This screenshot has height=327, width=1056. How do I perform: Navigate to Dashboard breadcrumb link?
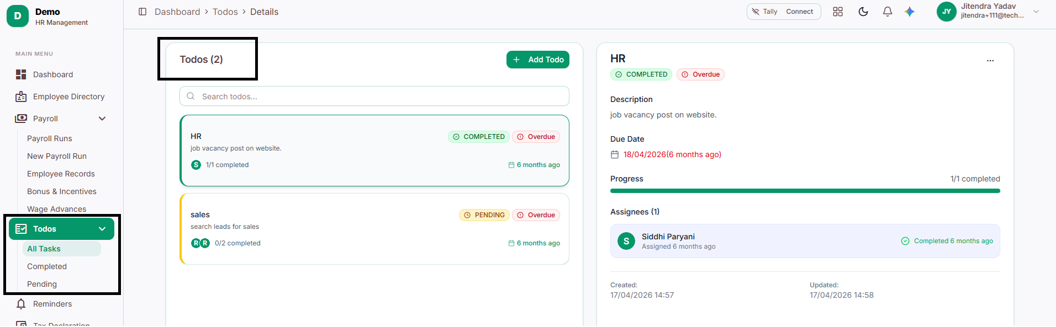tap(177, 12)
